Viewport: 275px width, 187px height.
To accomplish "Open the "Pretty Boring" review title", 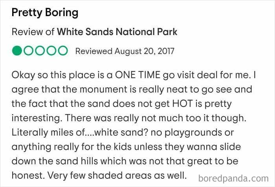I will click(45, 13).
